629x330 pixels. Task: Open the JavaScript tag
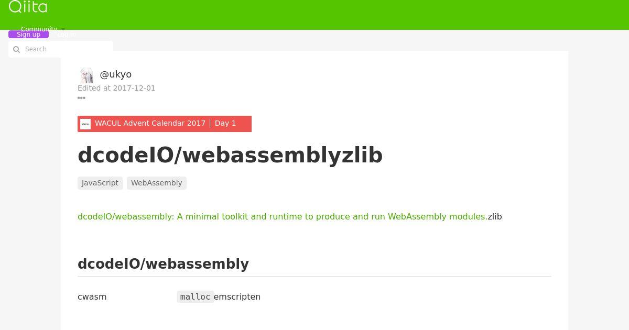[100, 183]
